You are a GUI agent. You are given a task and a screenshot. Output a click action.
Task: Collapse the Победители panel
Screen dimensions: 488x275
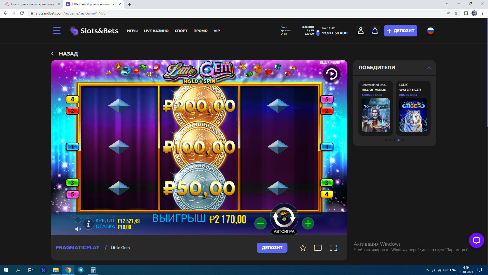click(429, 68)
